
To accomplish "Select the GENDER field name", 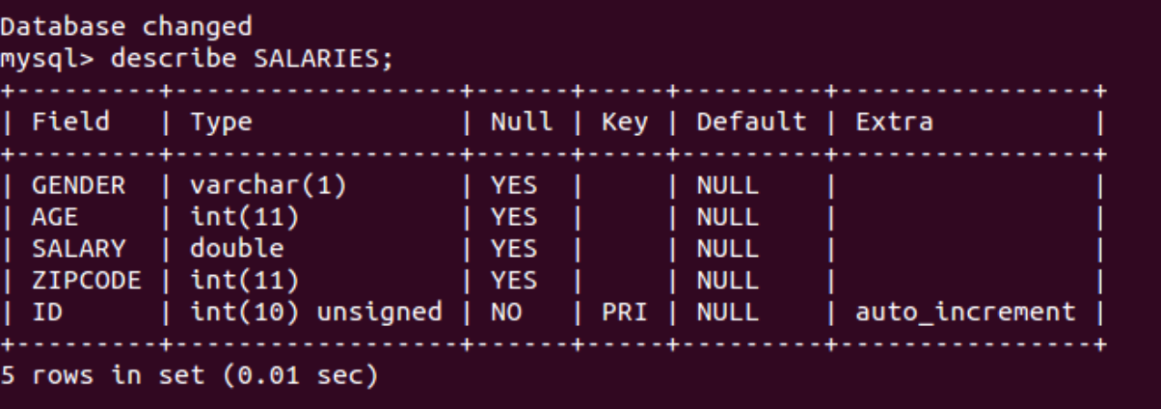I will [78, 185].
